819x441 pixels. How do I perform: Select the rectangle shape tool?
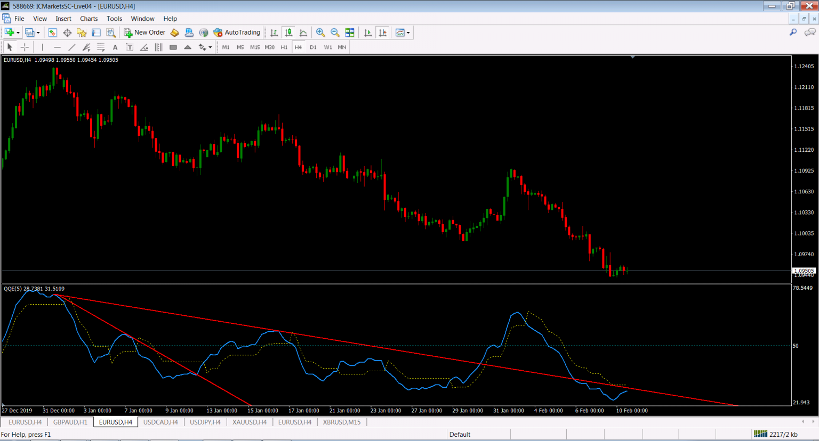(173, 47)
